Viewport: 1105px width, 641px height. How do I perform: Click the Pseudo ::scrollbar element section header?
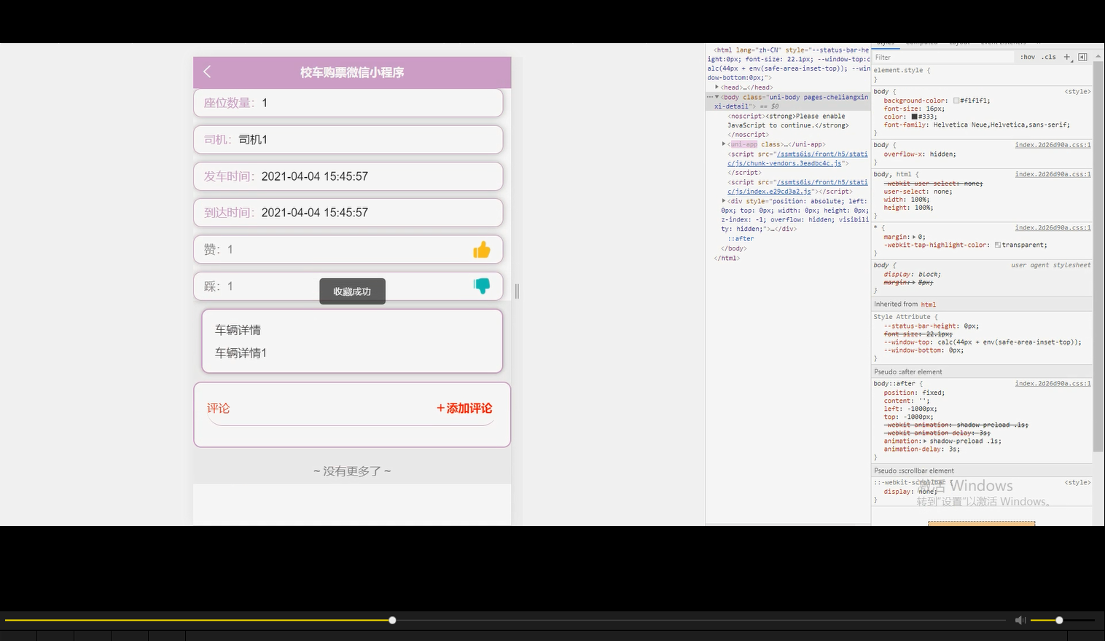pos(982,471)
